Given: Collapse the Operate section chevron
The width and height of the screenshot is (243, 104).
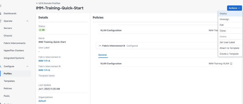Looking at the screenshot, I should [28, 21].
